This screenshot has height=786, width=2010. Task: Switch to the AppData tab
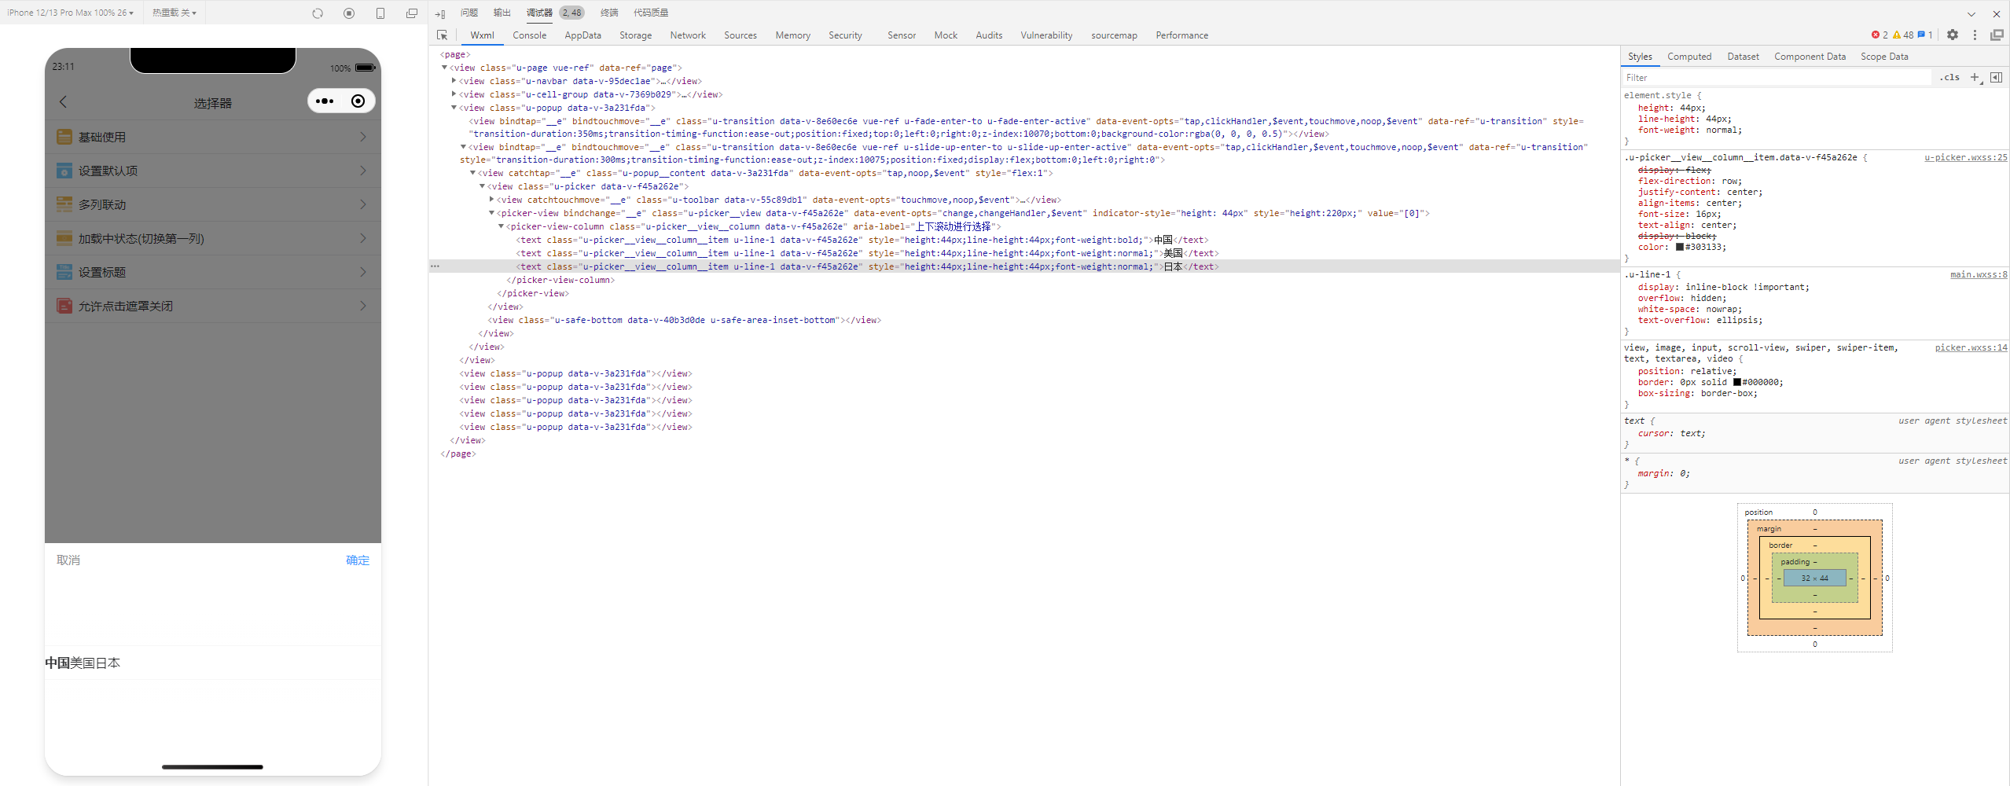(582, 35)
